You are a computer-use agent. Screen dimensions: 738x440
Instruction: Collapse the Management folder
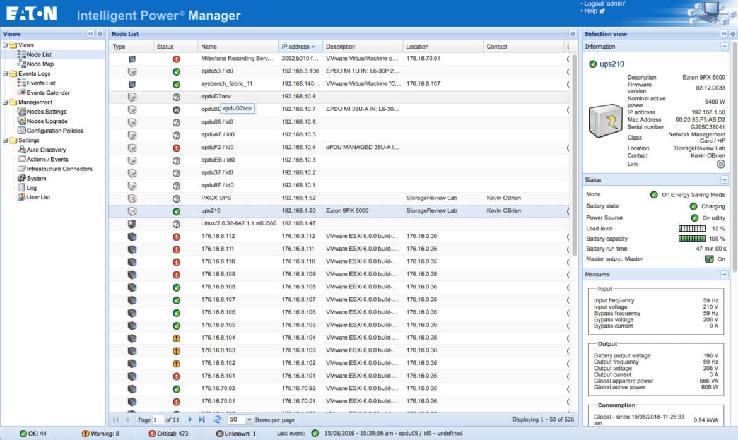[5, 102]
